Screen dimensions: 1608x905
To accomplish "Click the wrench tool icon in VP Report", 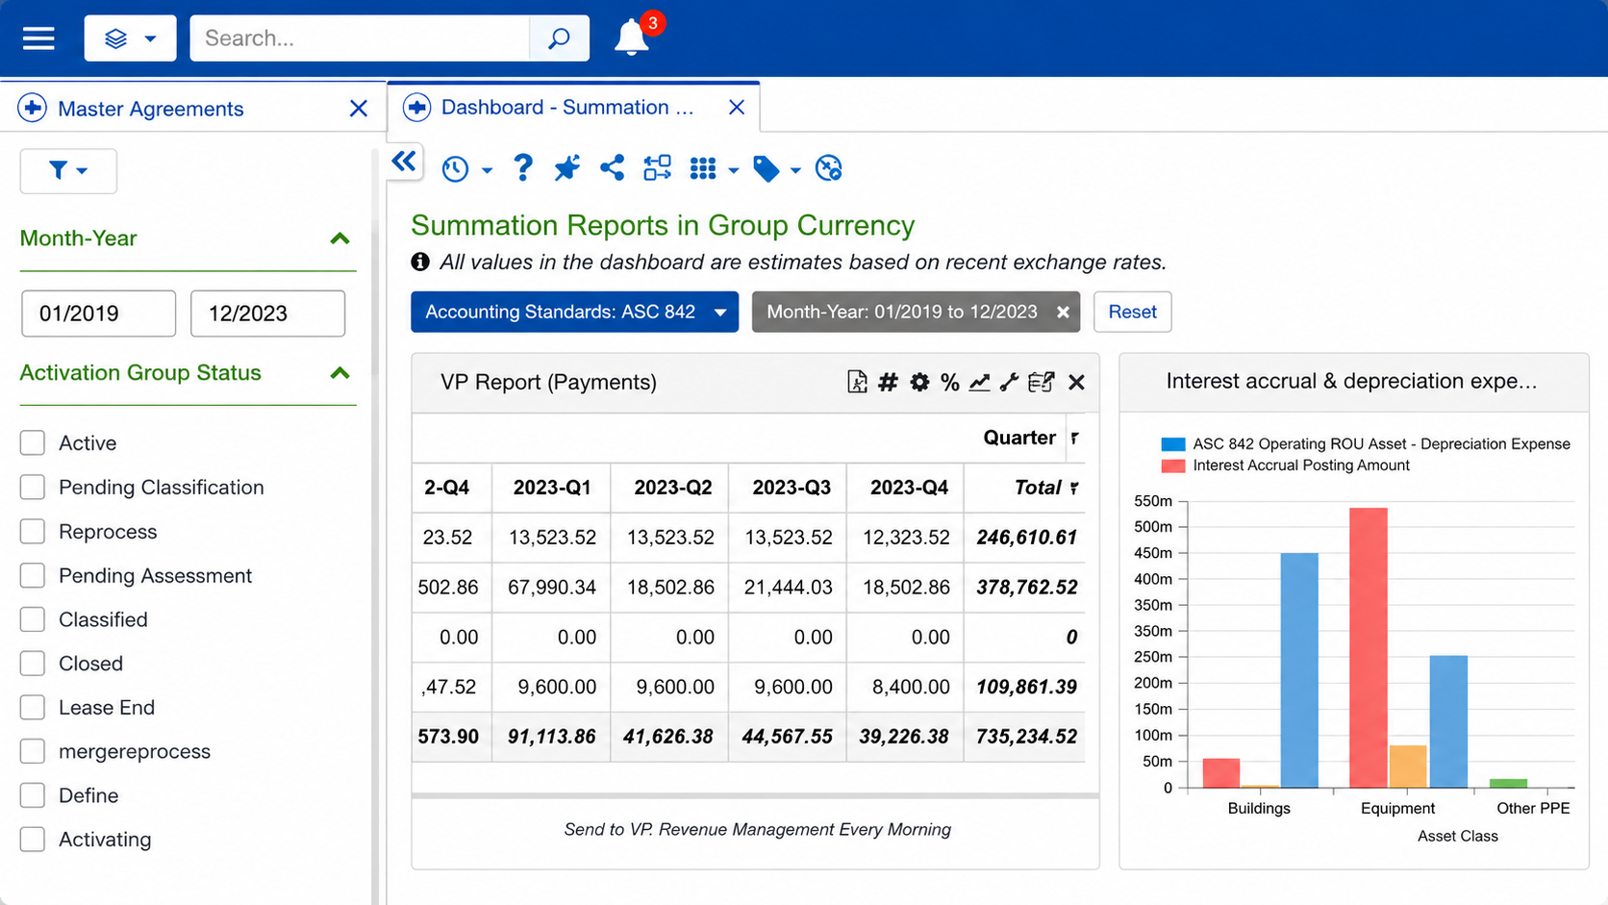I will click(x=1009, y=383).
